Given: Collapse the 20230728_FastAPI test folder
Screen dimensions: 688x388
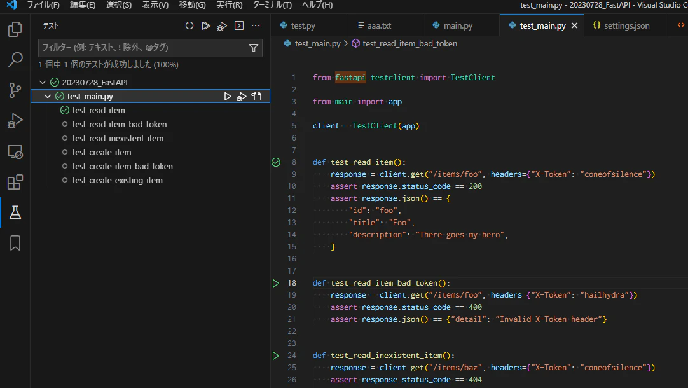Looking at the screenshot, I should coord(43,83).
